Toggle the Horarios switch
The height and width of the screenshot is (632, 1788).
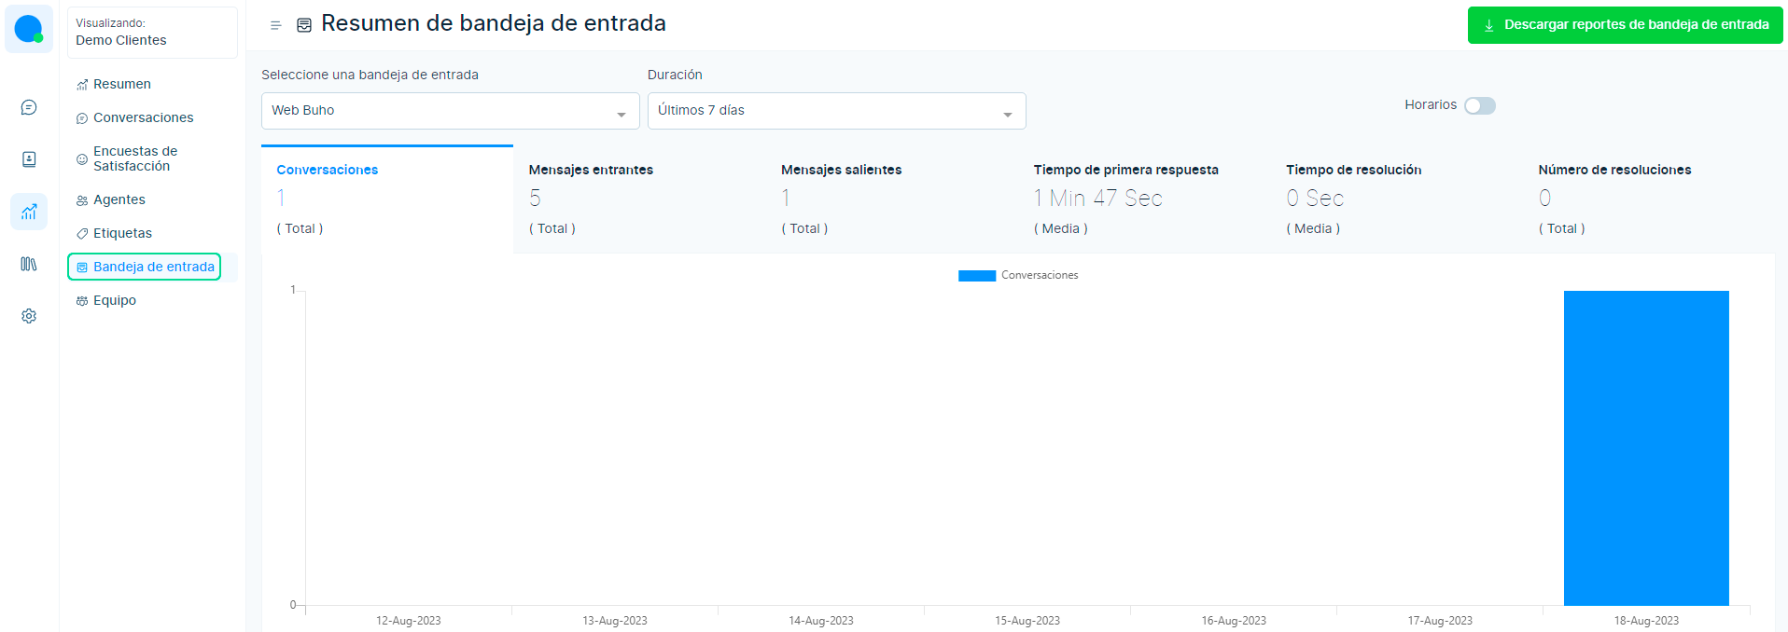pos(1479,105)
